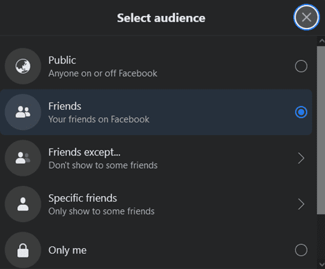Click "Anyone on or off Facebook" description

103,74
